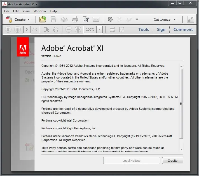The width and height of the screenshot is (199, 176).
Task: Click the about text scroll up arrow
Action: (181, 66)
